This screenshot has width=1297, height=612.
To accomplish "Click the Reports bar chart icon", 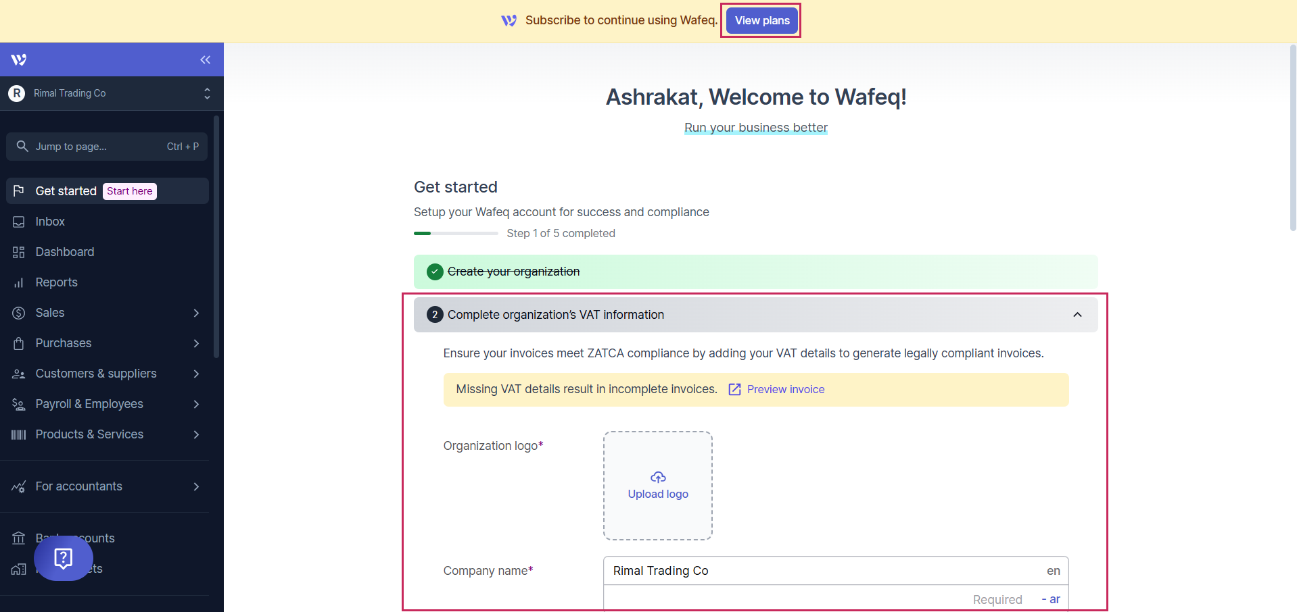I will tap(19, 282).
